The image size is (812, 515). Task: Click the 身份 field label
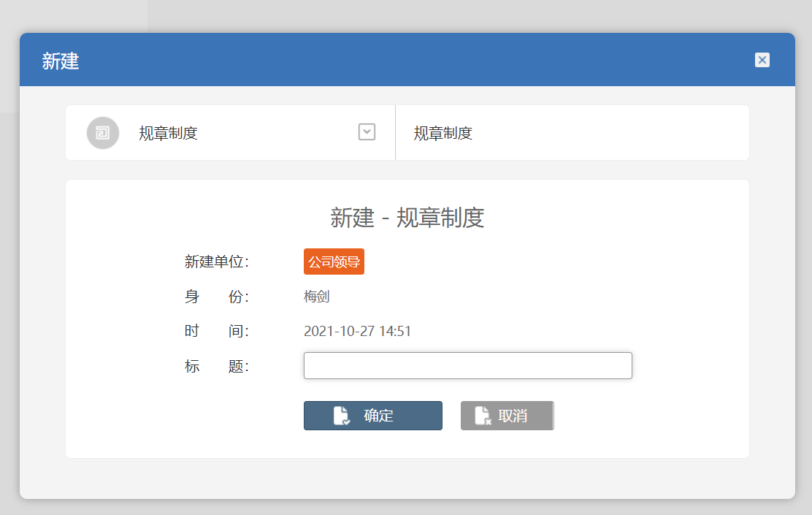(217, 297)
